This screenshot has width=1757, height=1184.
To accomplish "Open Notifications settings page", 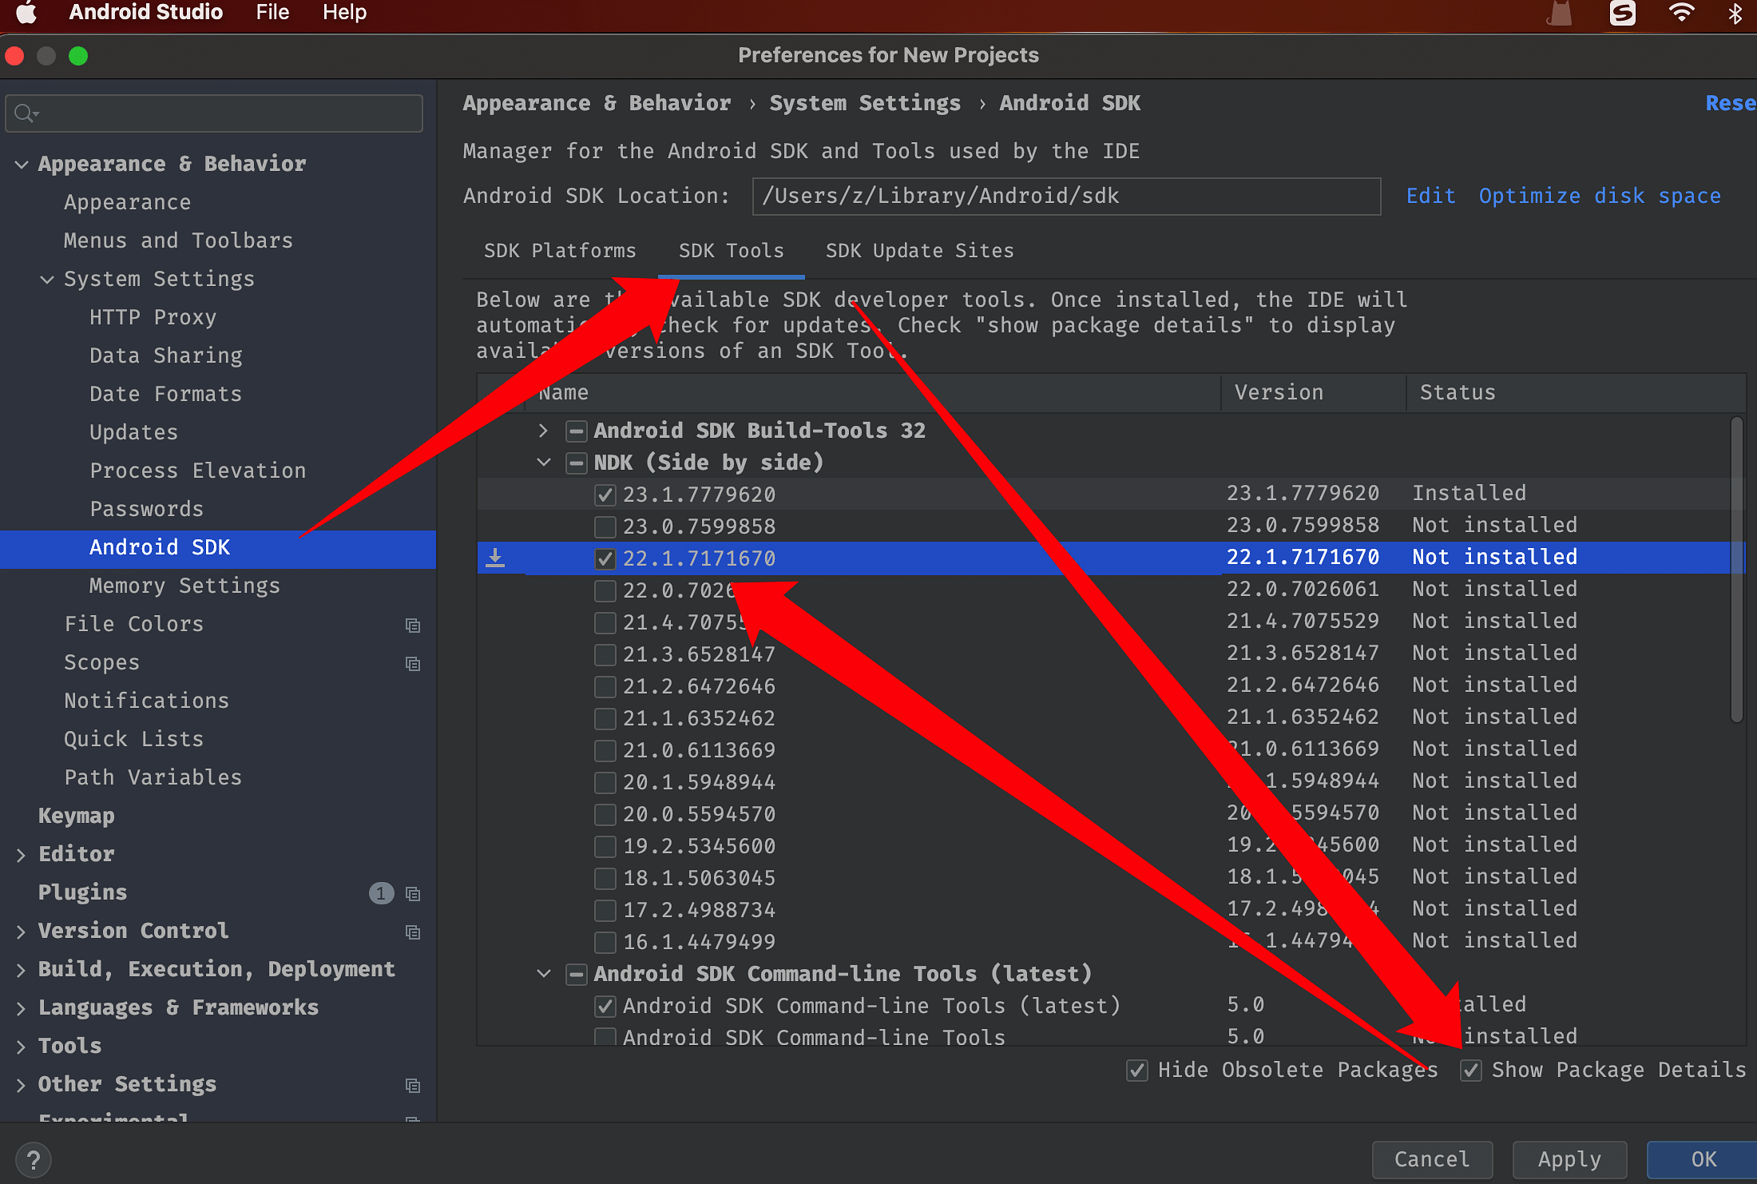I will [146, 701].
